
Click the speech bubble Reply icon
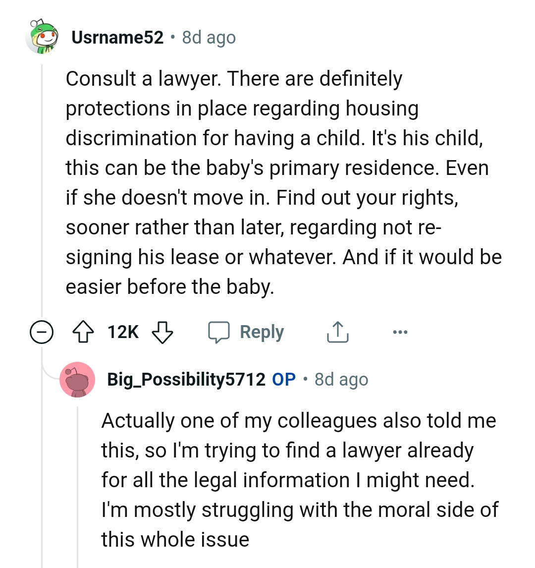(x=220, y=332)
